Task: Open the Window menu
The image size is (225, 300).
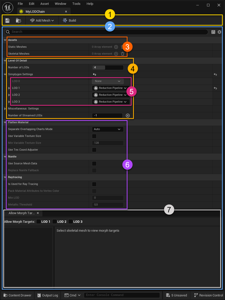Action: point(60,4)
